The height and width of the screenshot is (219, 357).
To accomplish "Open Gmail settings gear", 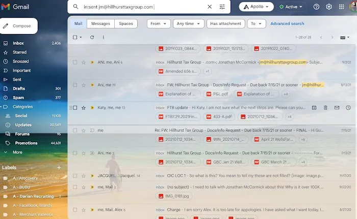I will point(329,7).
